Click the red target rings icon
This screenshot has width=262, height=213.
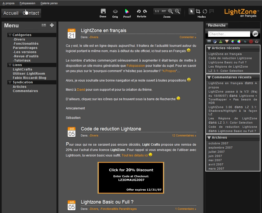click(251, 42)
